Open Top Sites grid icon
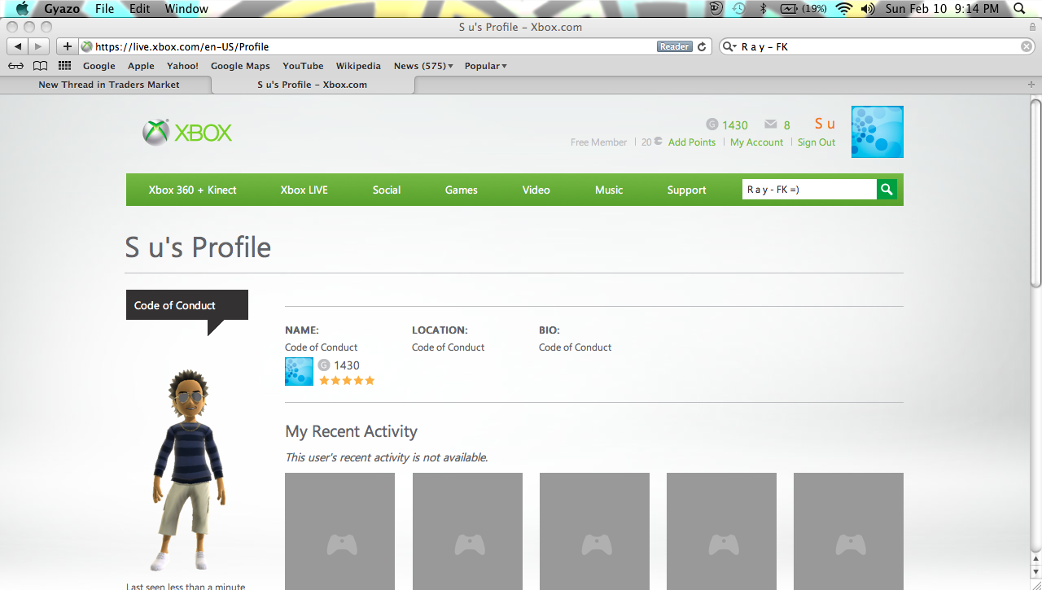 [64, 66]
